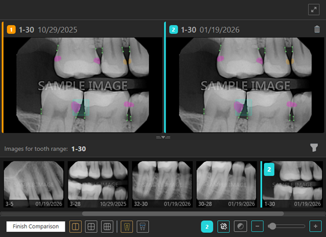Toggle the tooth findings overlay icon
Image resolution: width=326 pixels, height=237 pixels.
(127, 227)
